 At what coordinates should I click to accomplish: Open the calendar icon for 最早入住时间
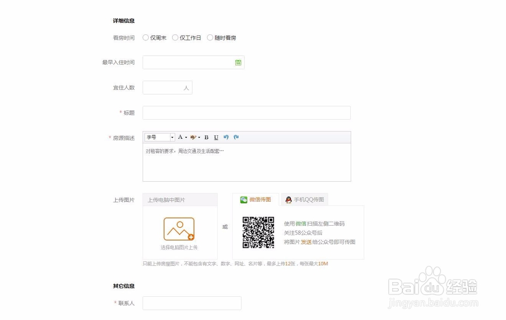coord(238,62)
